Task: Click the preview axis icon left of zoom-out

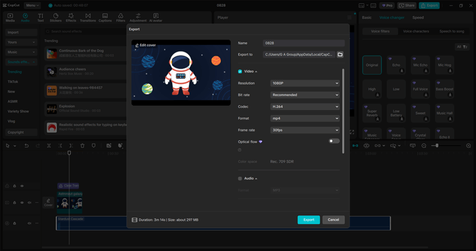Action: tap(412, 146)
